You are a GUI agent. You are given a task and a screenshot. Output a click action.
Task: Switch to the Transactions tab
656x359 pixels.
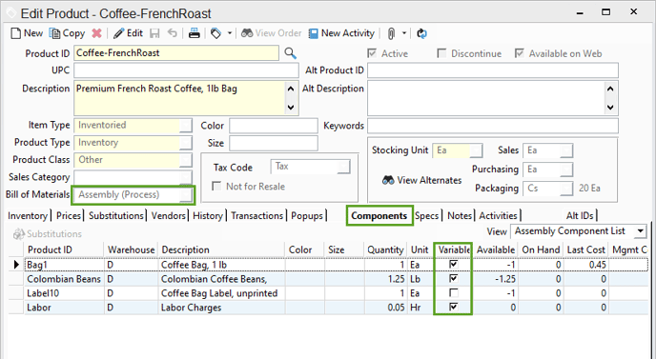256,215
